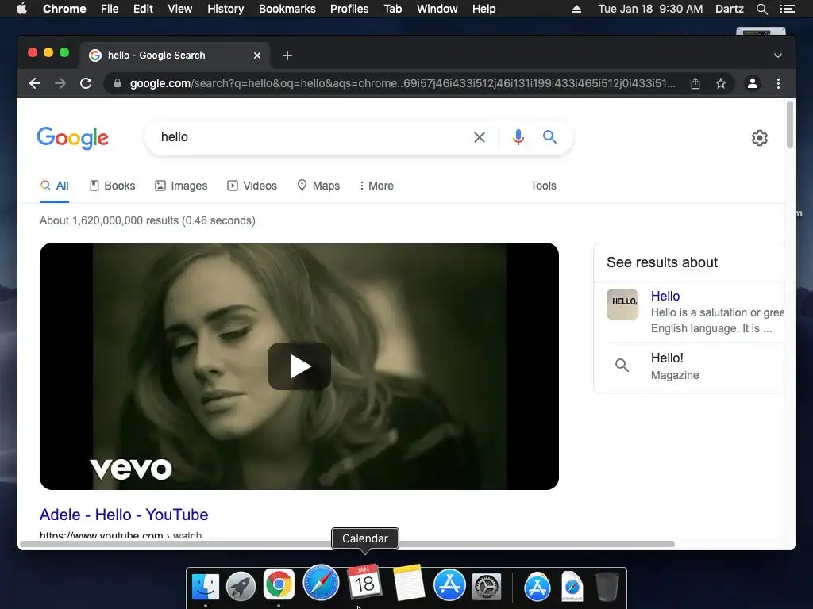Viewport: 813px width, 609px height.
Task: Open the Hello salutation result
Action: pyautogui.click(x=665, y=297)
